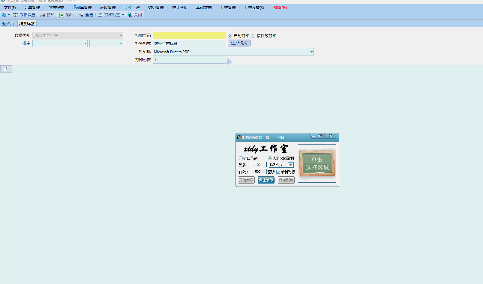Click the 关闭 close icon in toolbar
483x284 pixels.
[130, 15]
